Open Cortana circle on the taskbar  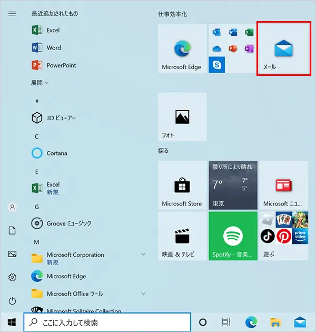(x=203, y=323)
